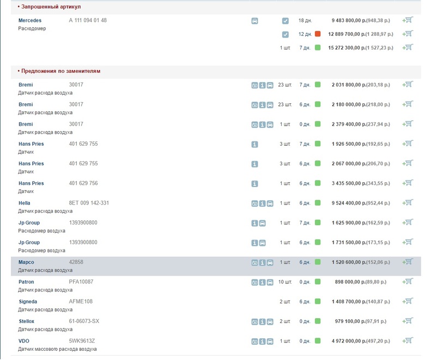Click article number A 111 094 01 48

(x=88, y=21)
